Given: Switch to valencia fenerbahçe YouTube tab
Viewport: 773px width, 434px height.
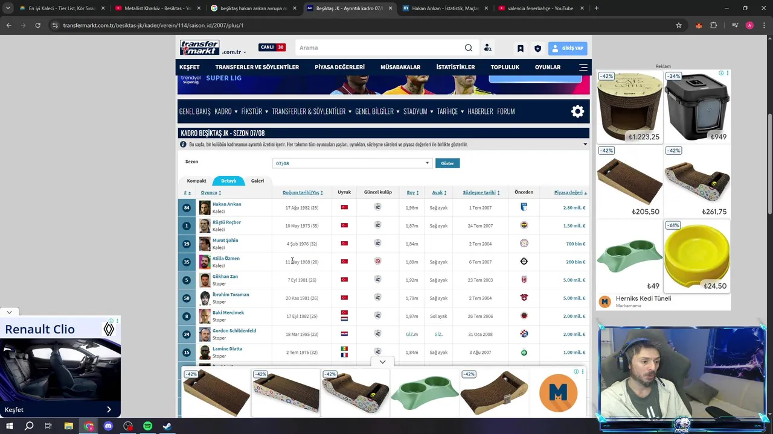Looking at the screenshot, I should (540, 8).
